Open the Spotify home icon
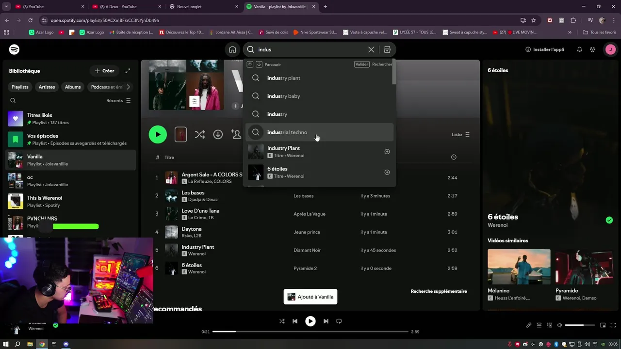Image resolution: width=621 pixels, height=349 pixels. pyautogui.click(x=232, y=49)
